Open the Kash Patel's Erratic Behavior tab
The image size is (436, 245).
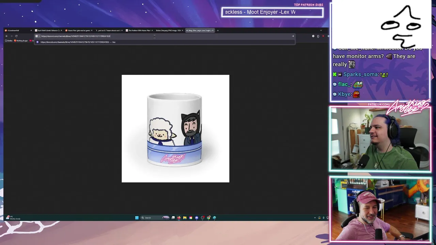click(48, 30)
